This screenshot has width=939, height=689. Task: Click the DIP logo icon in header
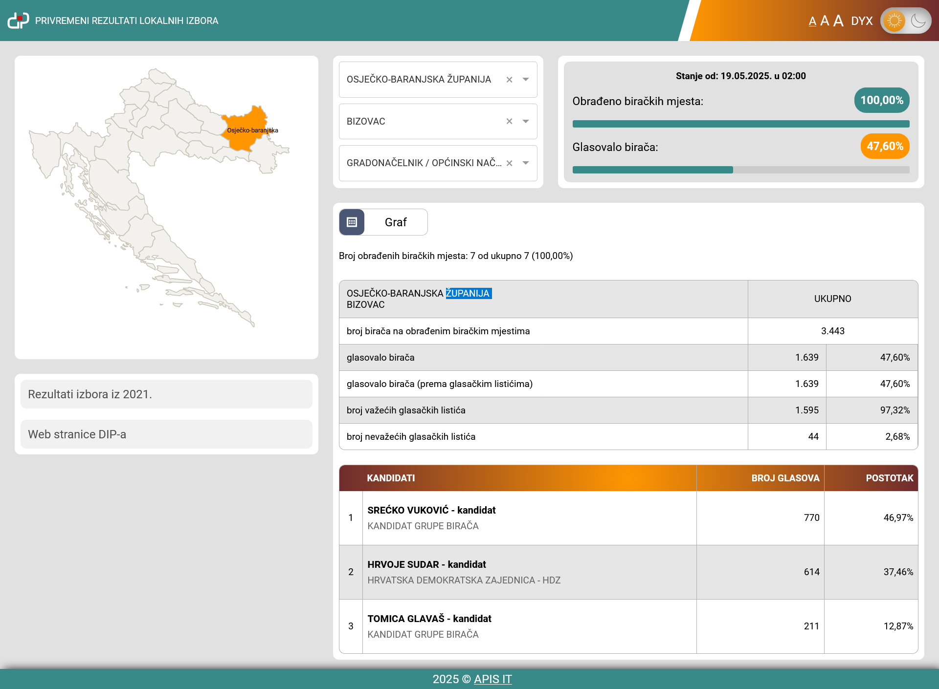coord(18,21)
